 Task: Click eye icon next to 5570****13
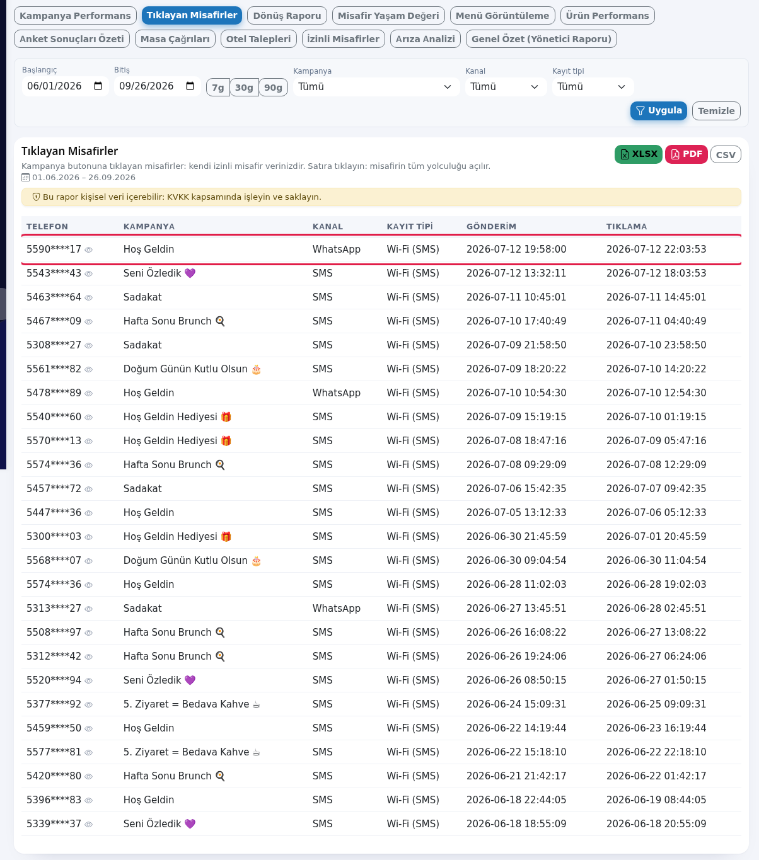pyautogui.click(x=89, y=442)
